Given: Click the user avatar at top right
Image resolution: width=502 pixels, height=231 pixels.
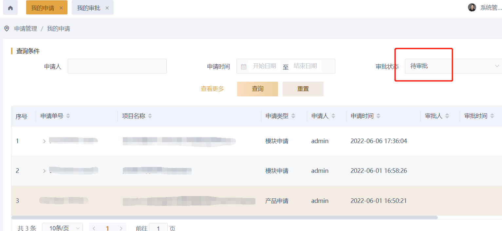Looking at the screenshot, I should 472,8.
